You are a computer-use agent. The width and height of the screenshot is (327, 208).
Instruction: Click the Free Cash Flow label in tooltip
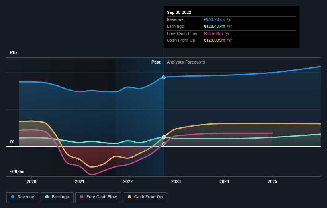(x=182, y=33)
